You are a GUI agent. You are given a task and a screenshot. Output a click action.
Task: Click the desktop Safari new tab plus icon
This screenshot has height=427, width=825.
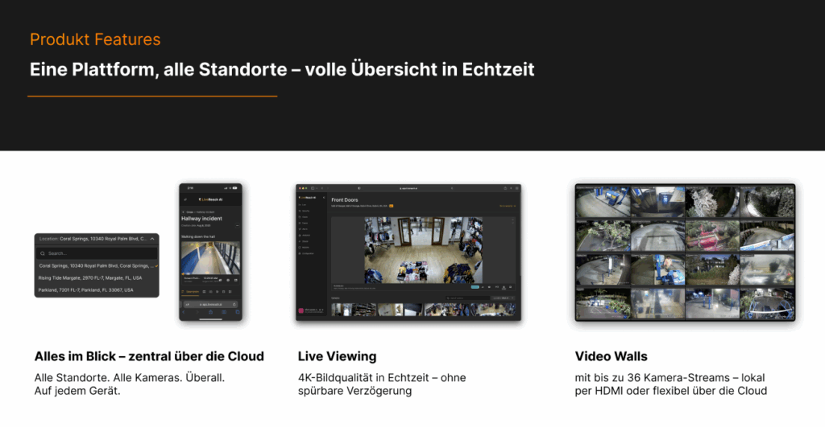[511, 188]
